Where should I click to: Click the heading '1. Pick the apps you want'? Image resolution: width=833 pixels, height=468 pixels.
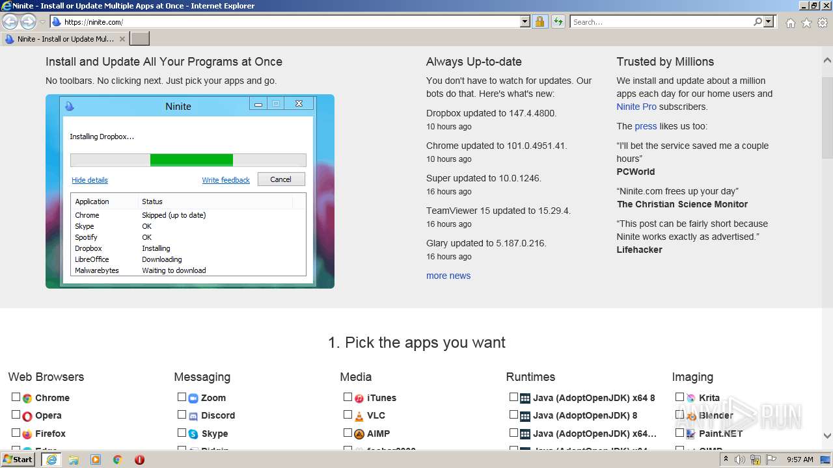(x=416, y=343)
